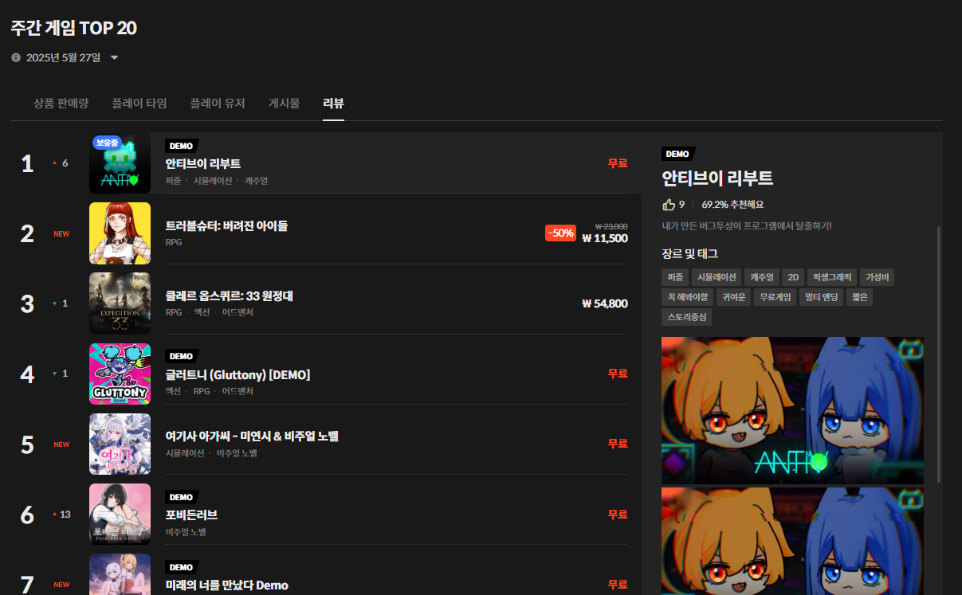Open the first screenshot with the ANTIV logo
962x595 pixels.
[792, 410]
